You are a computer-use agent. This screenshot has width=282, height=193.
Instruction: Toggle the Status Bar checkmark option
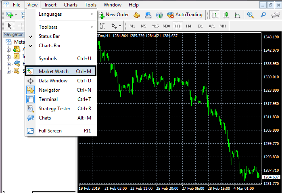(49, 36)
